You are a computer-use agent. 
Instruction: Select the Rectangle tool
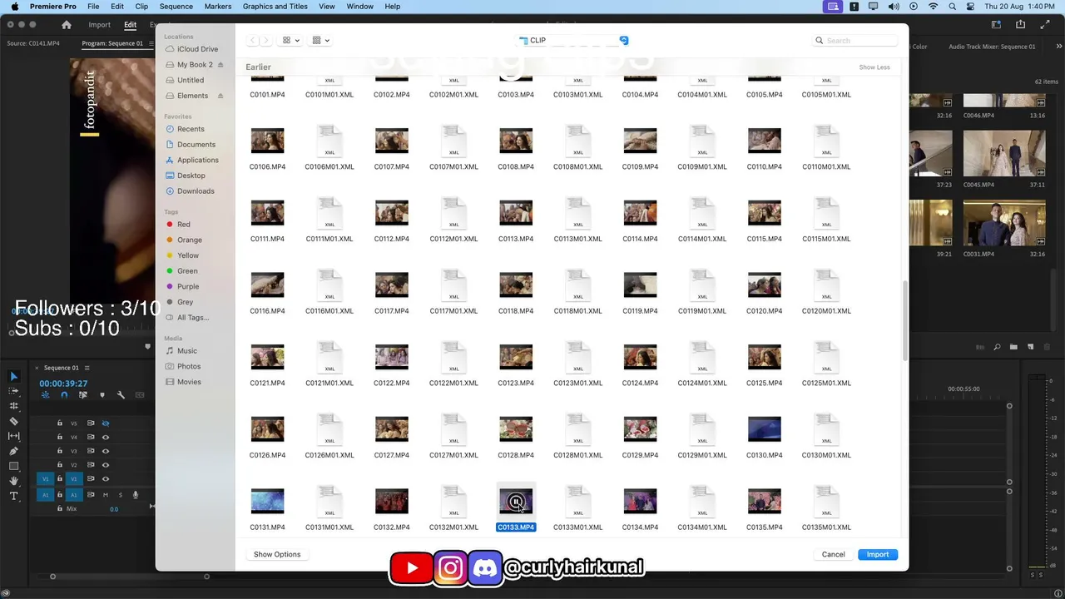(x=13, y=466)
